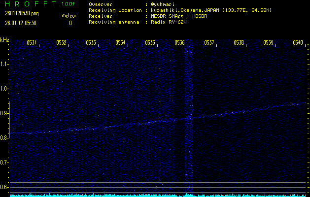
Task: Click the kHz axis unit label
Action: [x=4, y=40]
